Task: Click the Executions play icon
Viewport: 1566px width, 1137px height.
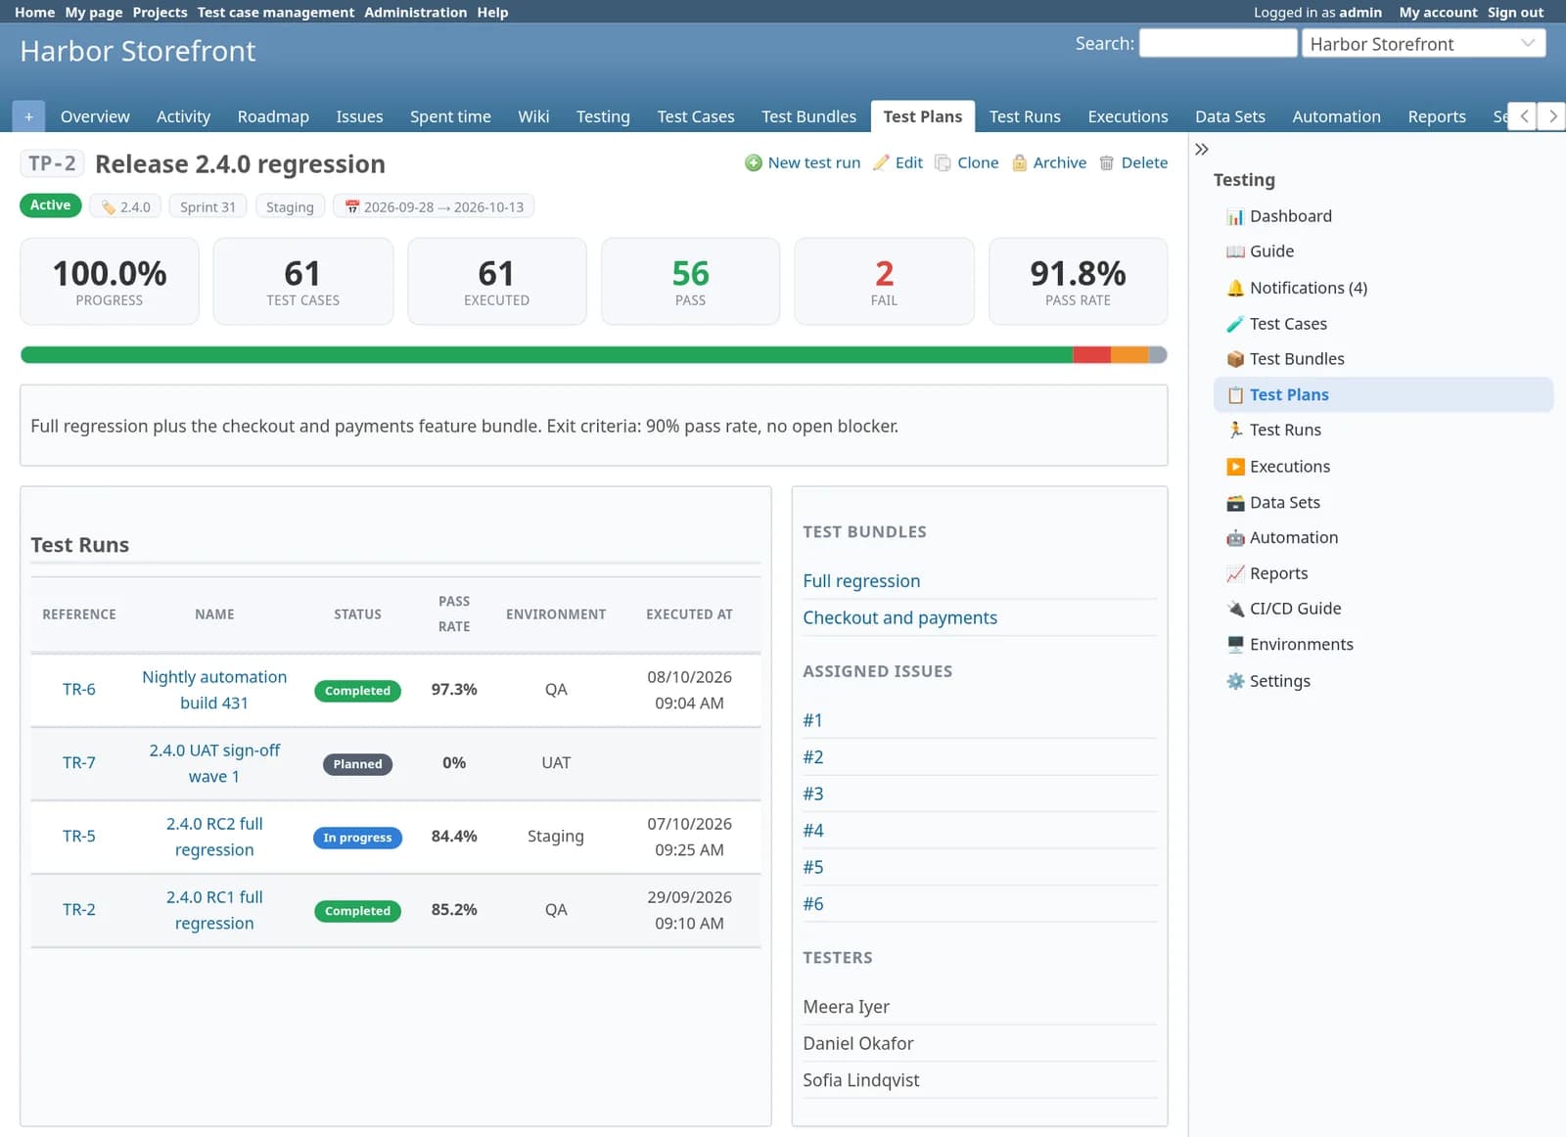Action: click(x=1235, y=467)
